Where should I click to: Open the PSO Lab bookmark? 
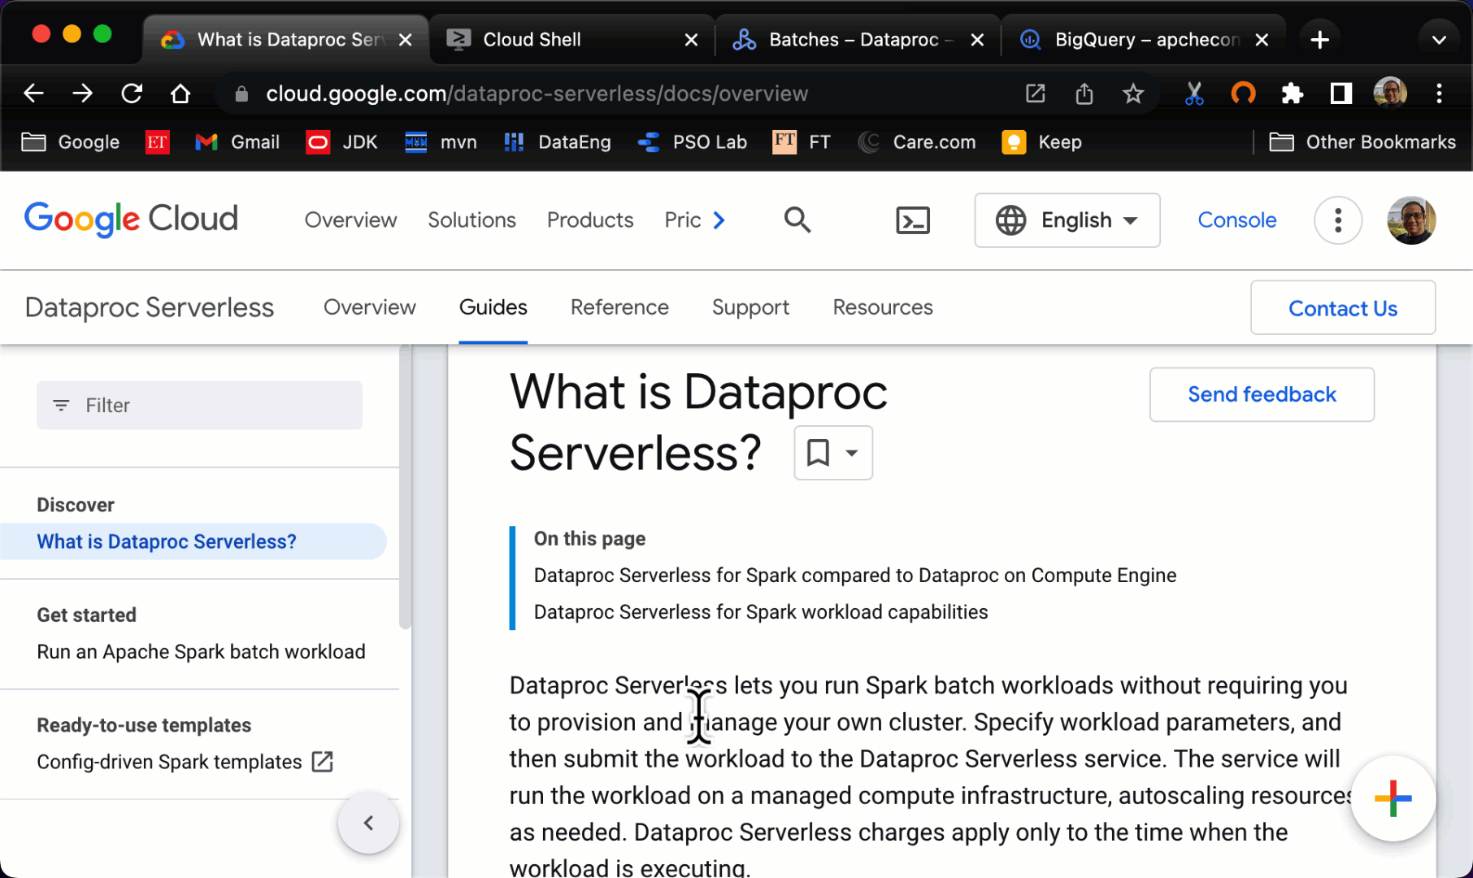692,142
